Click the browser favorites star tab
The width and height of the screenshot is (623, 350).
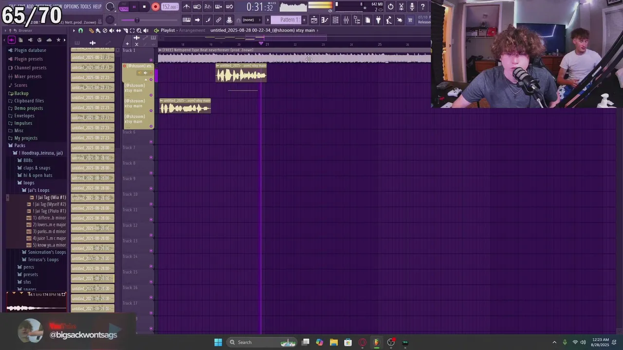pos(58,40)
